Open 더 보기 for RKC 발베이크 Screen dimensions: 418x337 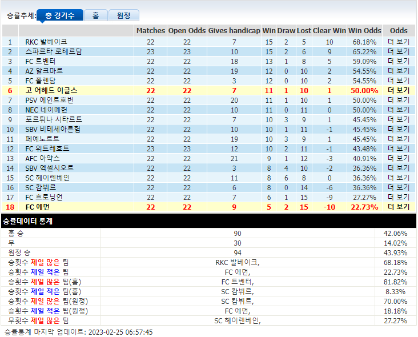(x=399, y=42)
